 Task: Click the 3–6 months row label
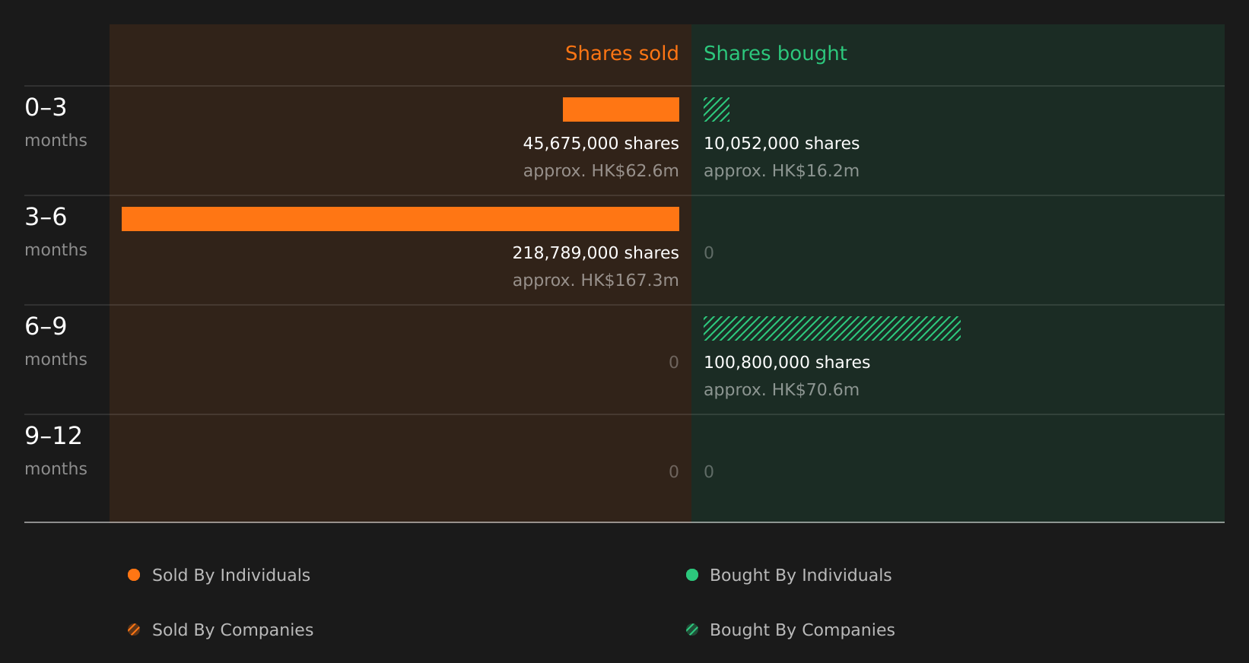(56, 232)
